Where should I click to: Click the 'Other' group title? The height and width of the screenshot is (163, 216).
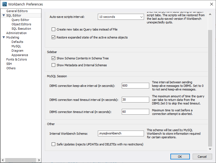pyautogui.click(x=51, y=124)
